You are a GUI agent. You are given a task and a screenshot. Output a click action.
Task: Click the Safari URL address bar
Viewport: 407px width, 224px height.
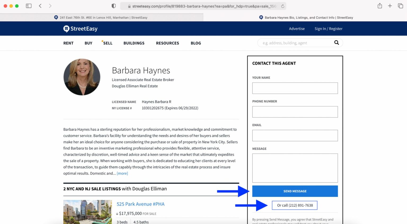click(x=203, y=6)
